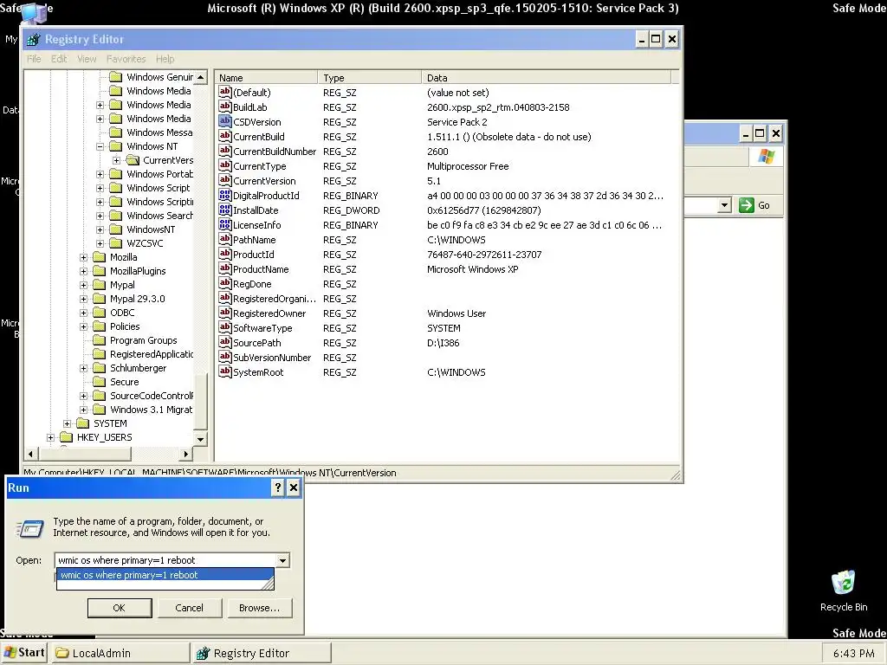Image resolution: width=887 pixels, height=665 pixels.
Task: Open the File menu
Action: pos(34,59)
